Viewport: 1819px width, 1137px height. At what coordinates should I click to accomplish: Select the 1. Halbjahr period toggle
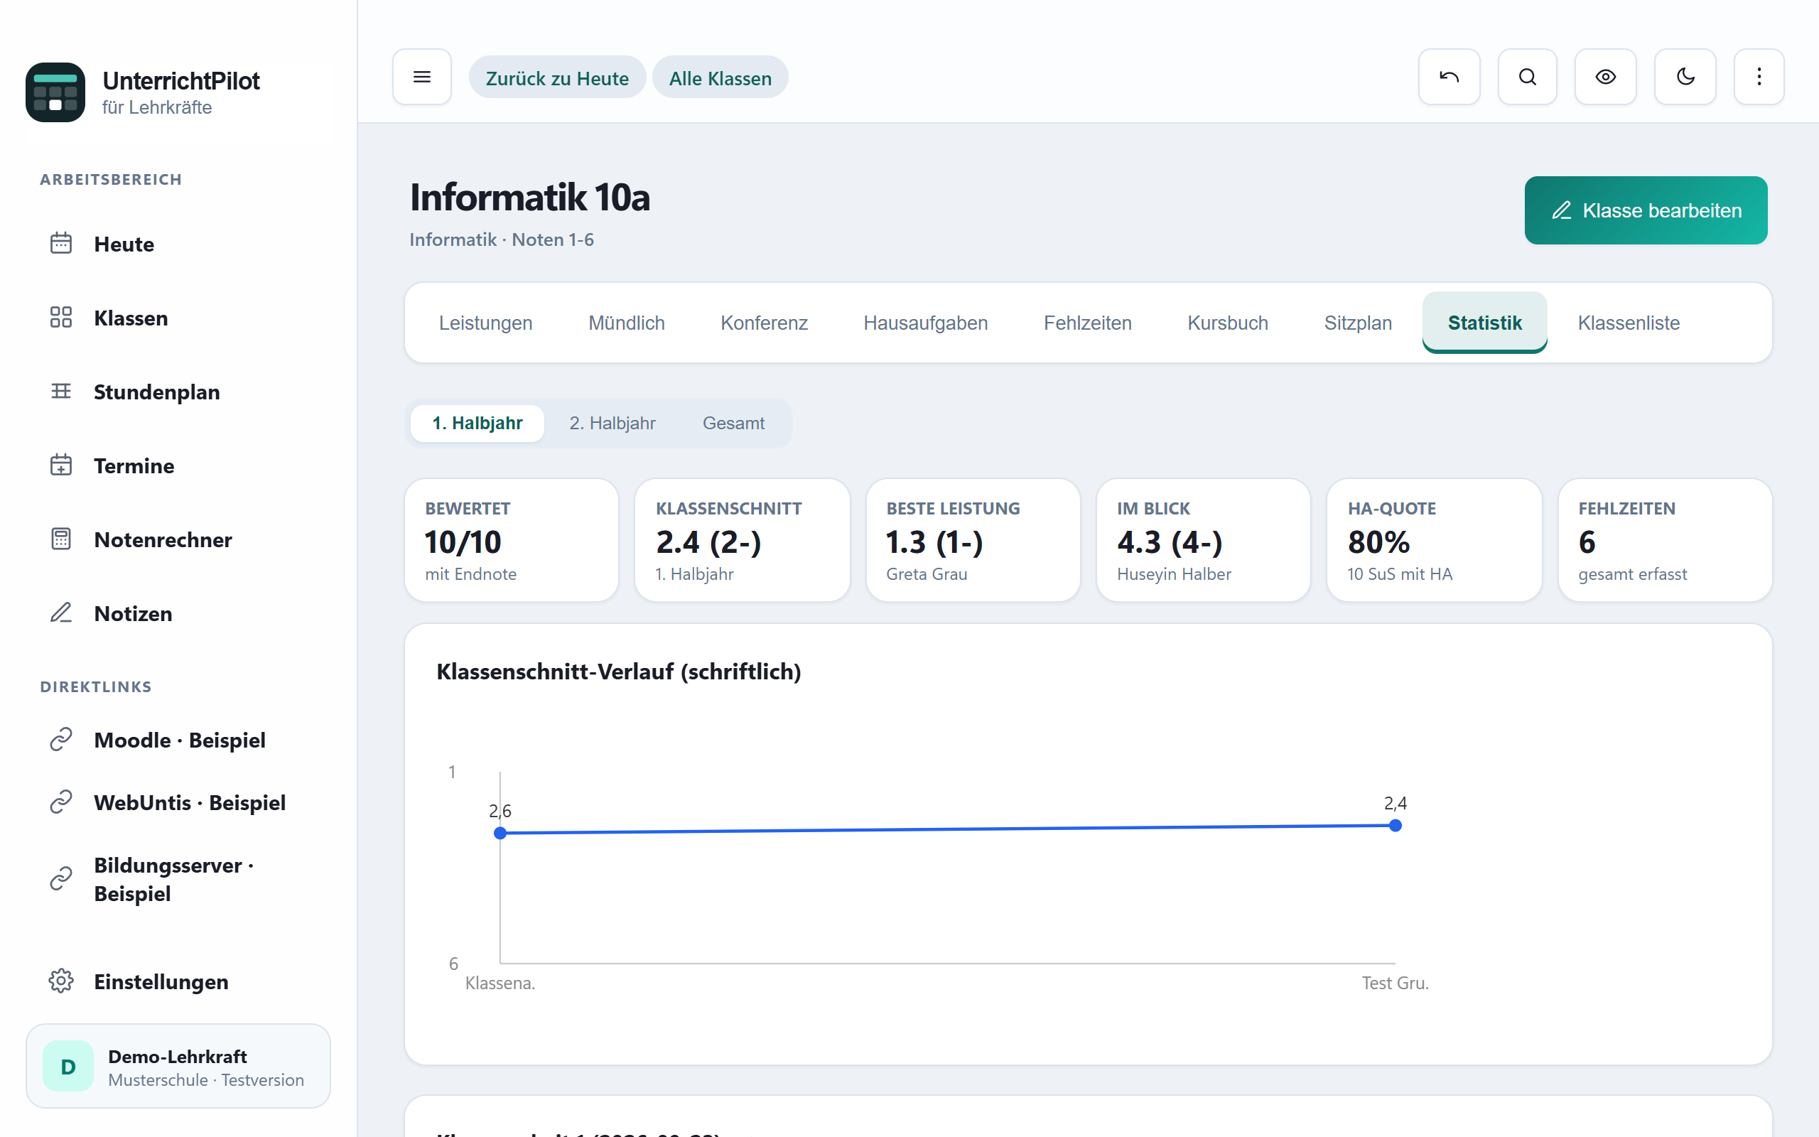477,424
